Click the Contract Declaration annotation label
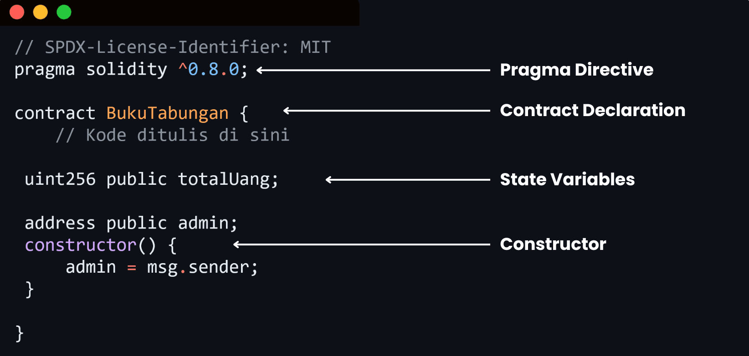This screenshot has height=356, width=749. [592, 110]
